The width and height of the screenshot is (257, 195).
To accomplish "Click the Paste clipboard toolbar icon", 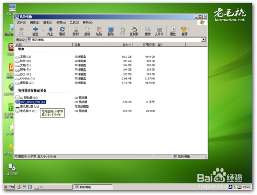I will coord(99,29).
